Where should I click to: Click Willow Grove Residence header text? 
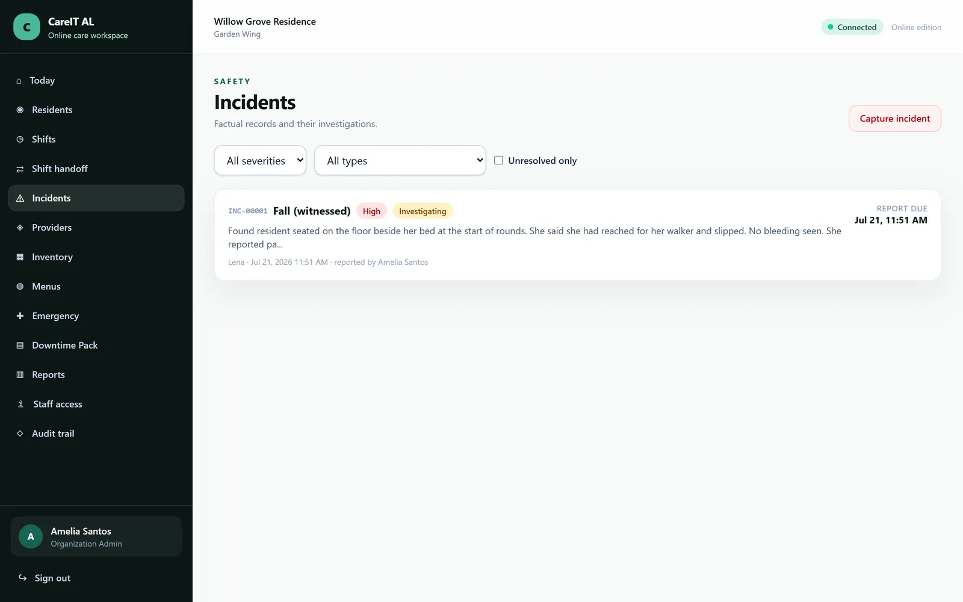click(265, 22)
